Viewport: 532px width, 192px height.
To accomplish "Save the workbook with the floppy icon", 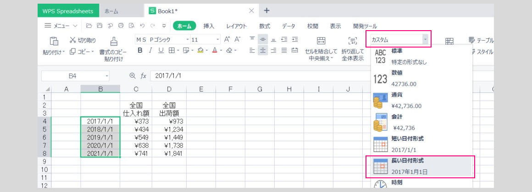I will [x=100, y=26].
